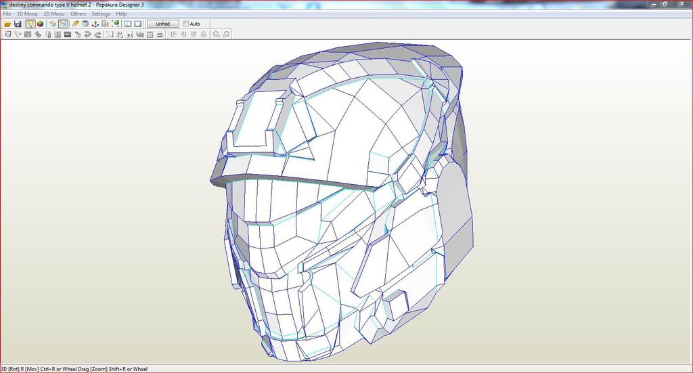This screenshot has height=373, width=693.
Task: Click the status bar text '3D [Rot] R [Mov]'
Action: coord(20,369)
